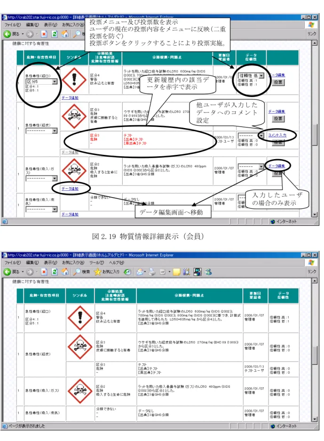Click exclamation mark GHS symbol in lower window

pos(80,318)
